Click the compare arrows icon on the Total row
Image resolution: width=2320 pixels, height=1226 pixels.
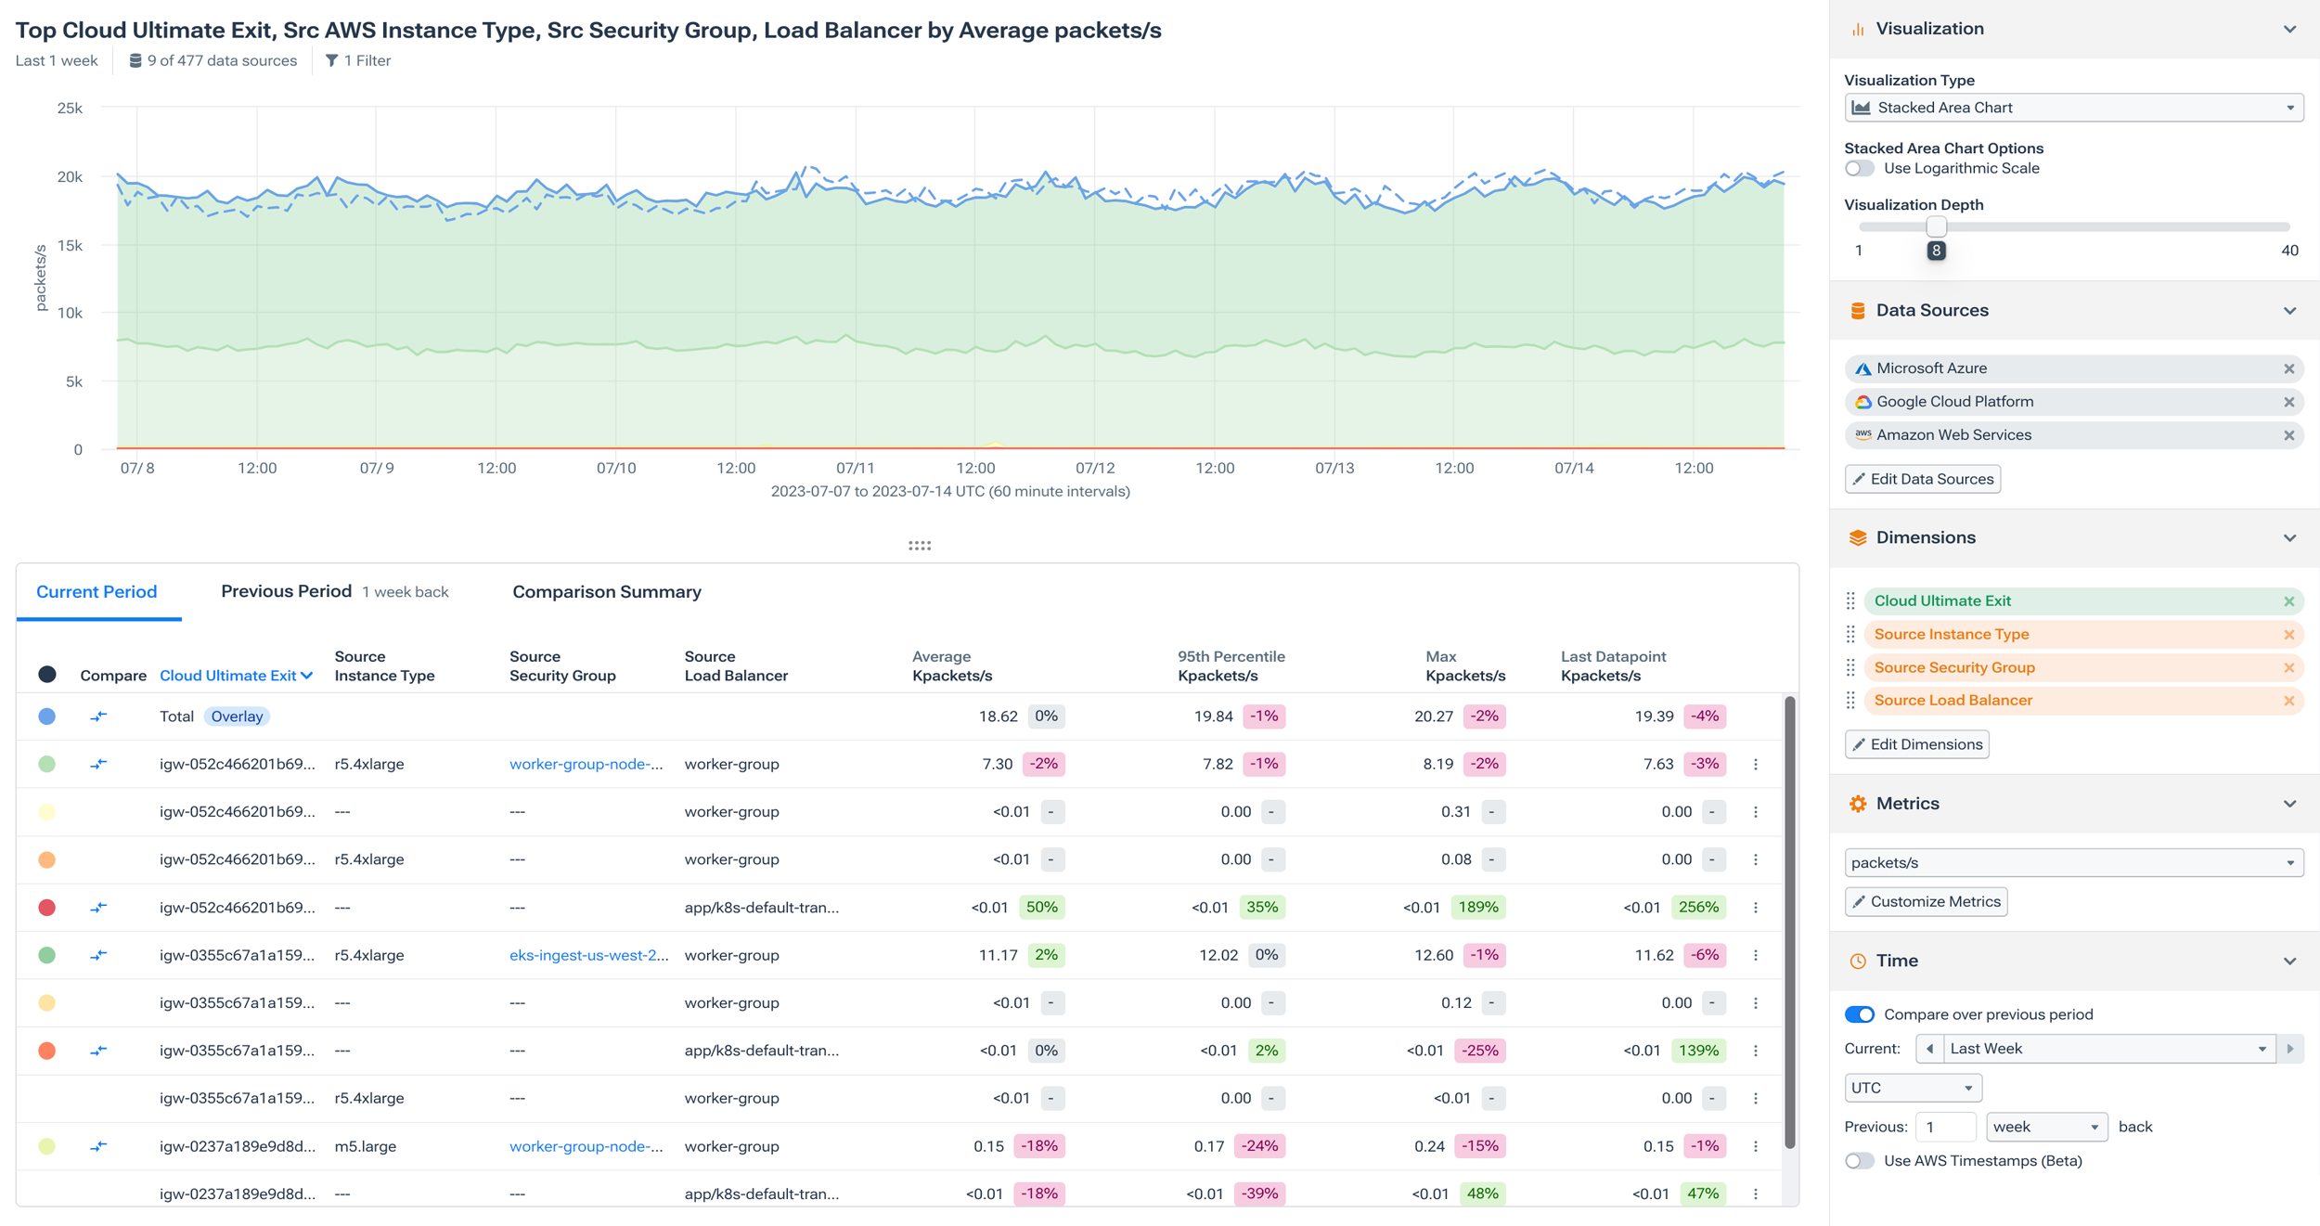click(x=99, y=716)
